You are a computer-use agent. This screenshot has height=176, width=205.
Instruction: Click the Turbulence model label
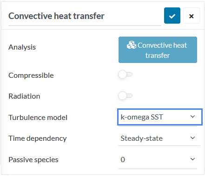[x=38, y=118]
